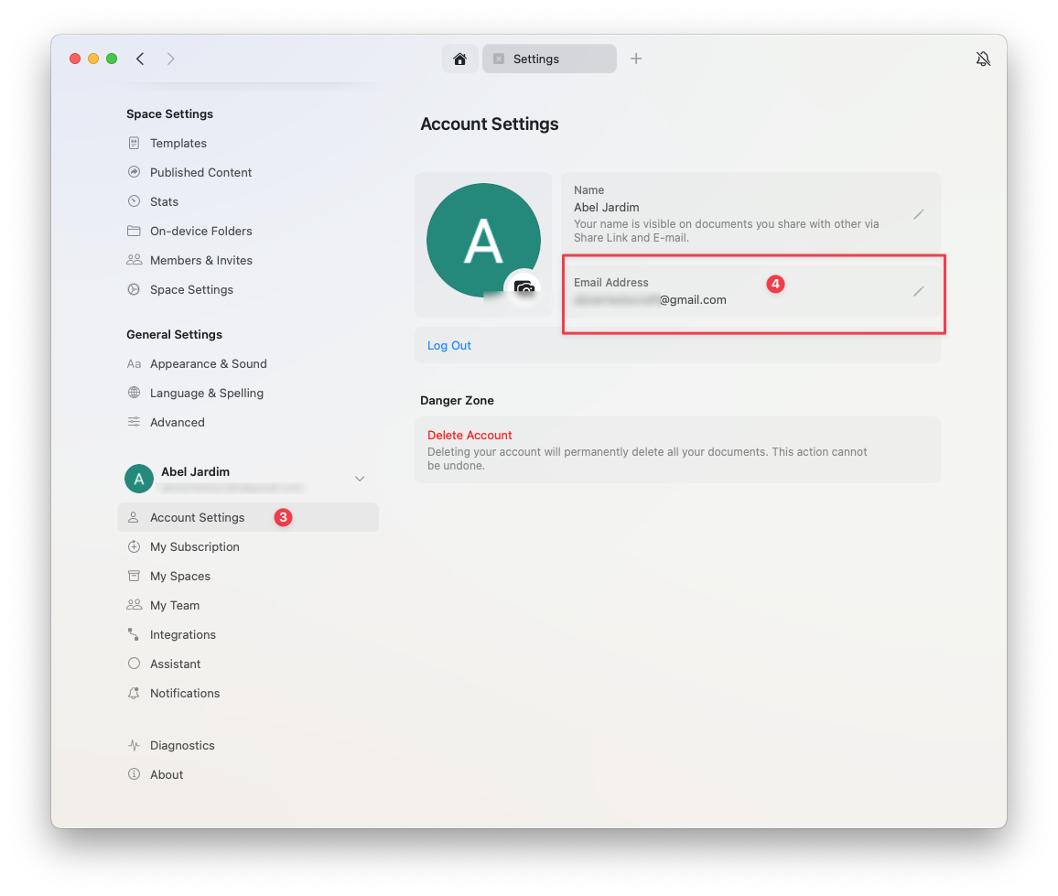Screen dimensions: 1058x896
Task: Click the camera icon on the avatar
Action: (x=524, y=288)
